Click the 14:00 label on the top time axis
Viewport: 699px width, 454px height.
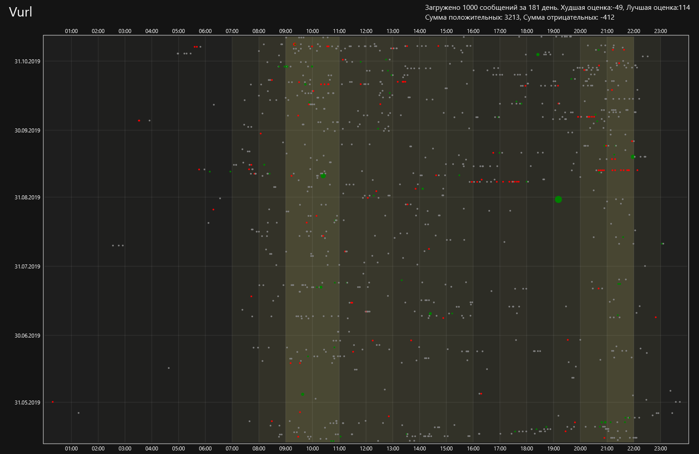(x=420, y=31)
